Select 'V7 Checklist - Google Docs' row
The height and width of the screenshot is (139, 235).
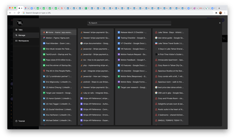133,44
